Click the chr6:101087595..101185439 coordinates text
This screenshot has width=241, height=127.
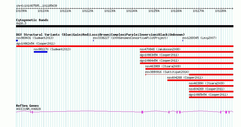(x=37, y=6)
